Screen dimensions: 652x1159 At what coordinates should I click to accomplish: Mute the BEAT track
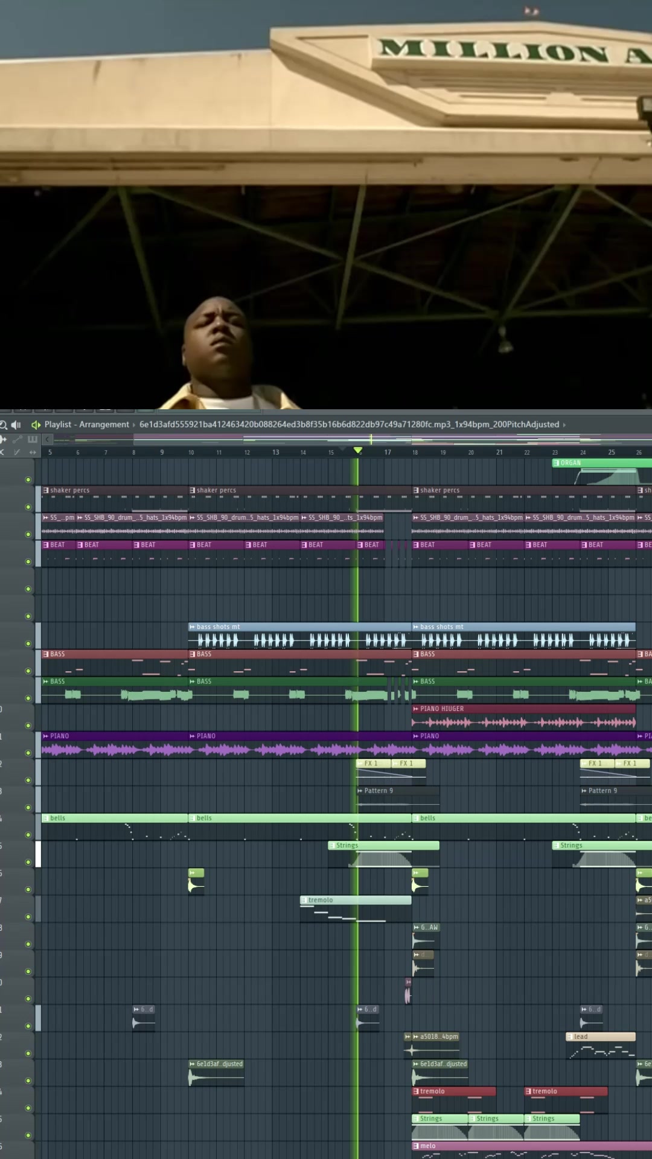coord(28,561)
